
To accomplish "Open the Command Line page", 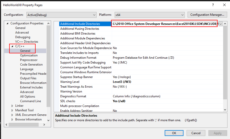I will point(30,101).
